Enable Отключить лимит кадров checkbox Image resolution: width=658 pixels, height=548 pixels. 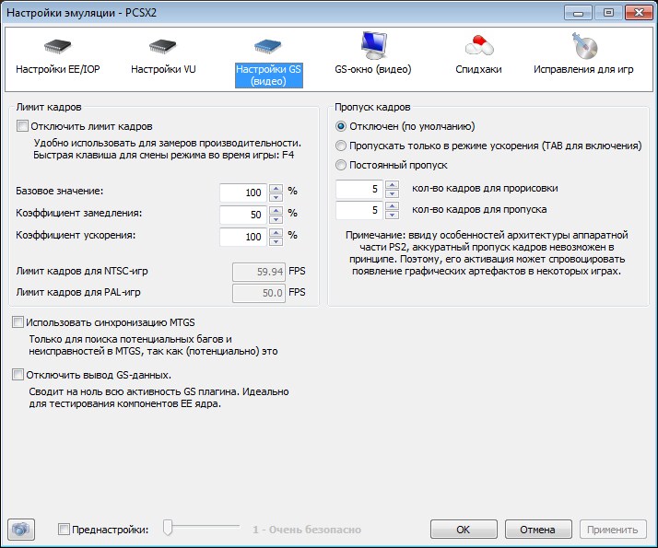(x=22, y=126)
